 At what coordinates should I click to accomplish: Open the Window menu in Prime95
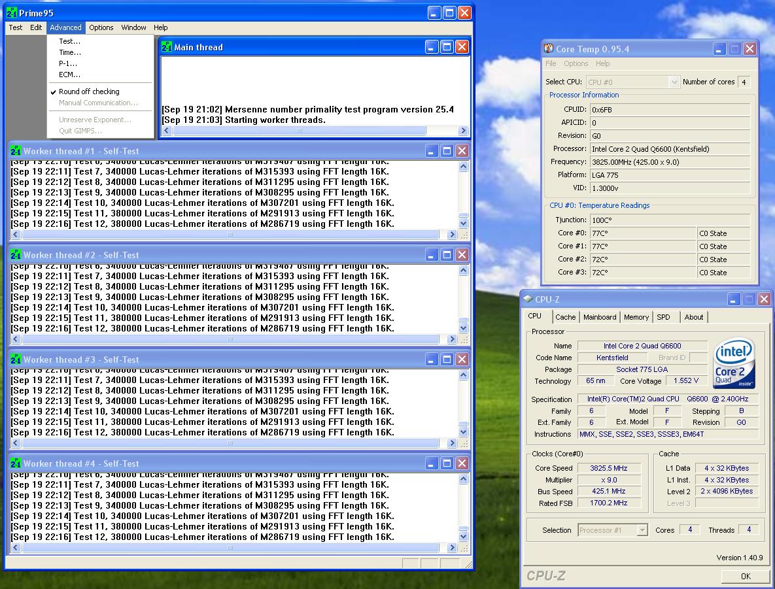coord(133,27)
